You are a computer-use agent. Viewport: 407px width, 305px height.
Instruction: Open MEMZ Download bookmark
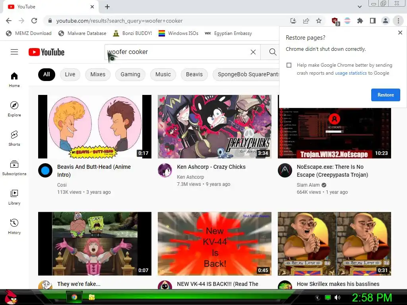(29, 33)
